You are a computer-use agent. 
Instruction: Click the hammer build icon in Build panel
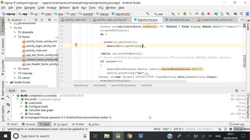8,97
